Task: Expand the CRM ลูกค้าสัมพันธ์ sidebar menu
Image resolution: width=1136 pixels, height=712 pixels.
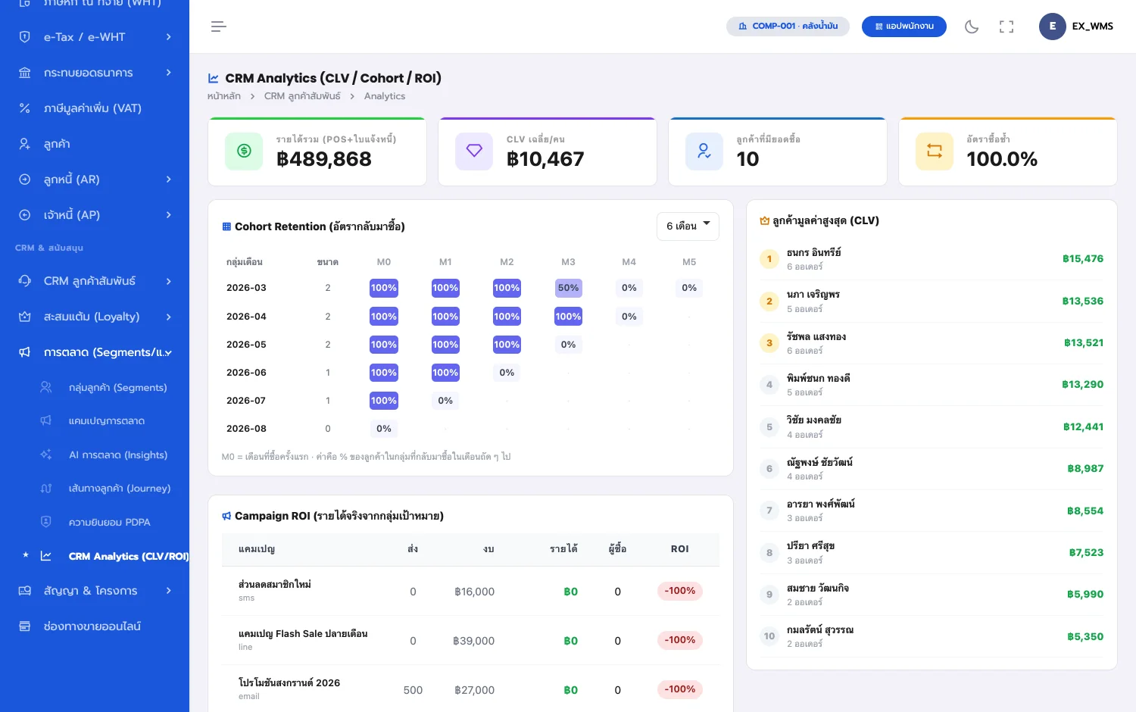Action: click(x=95, y=281)
